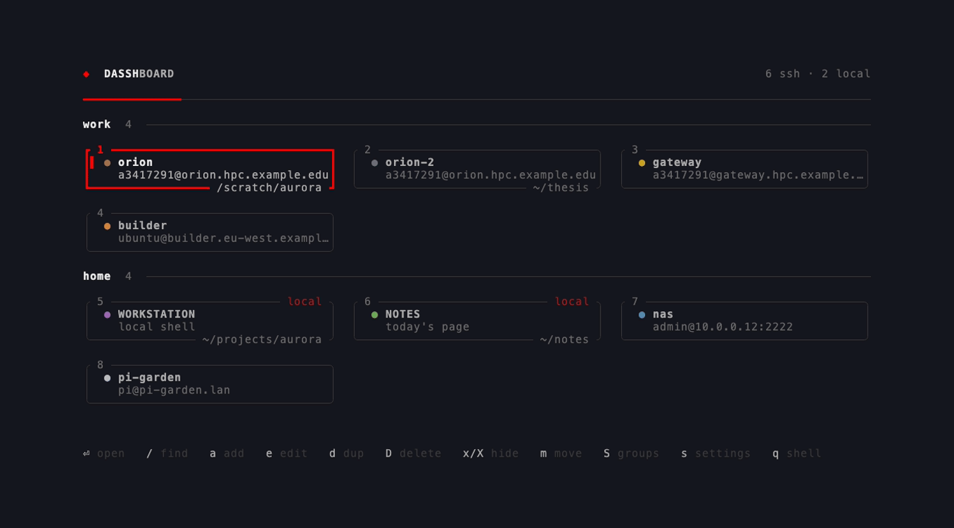Click the orion card's address line
The width and height of the screenshot is (954, 528).
click(223, 175)
